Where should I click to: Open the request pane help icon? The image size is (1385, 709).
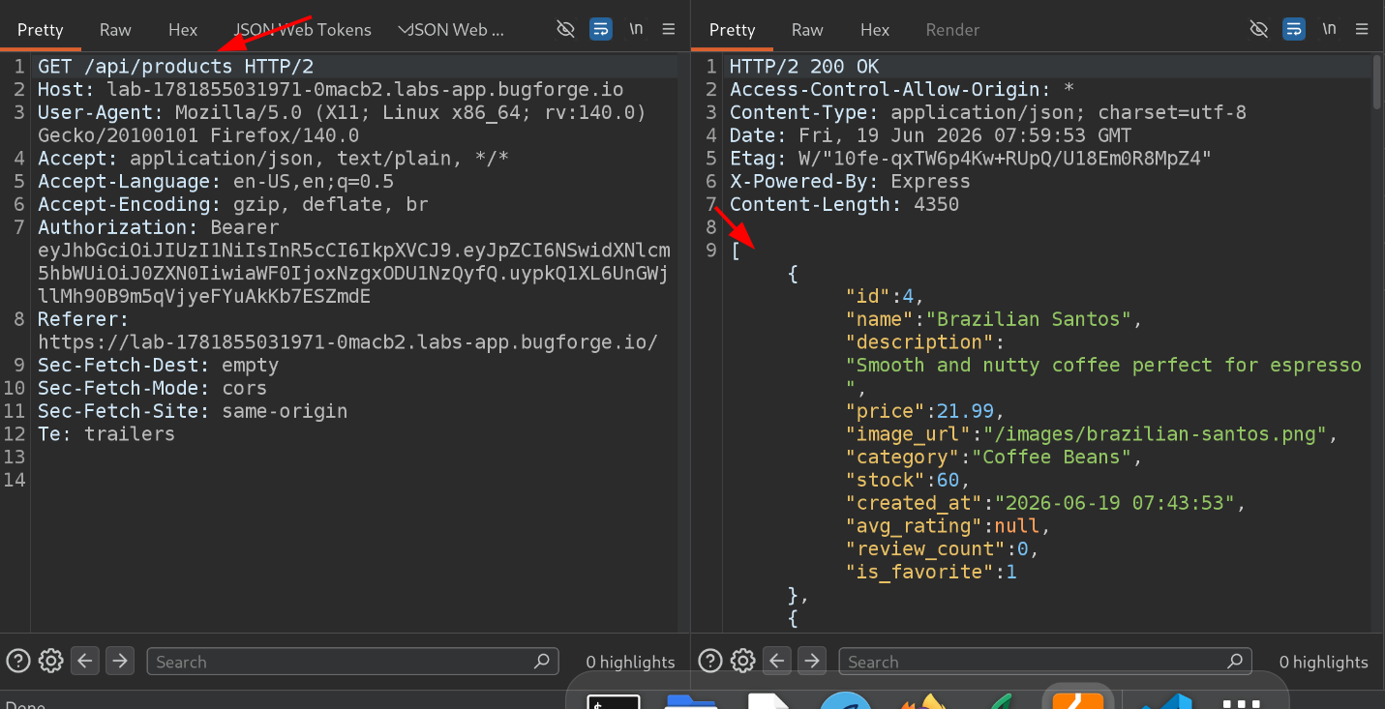point(18,662)
